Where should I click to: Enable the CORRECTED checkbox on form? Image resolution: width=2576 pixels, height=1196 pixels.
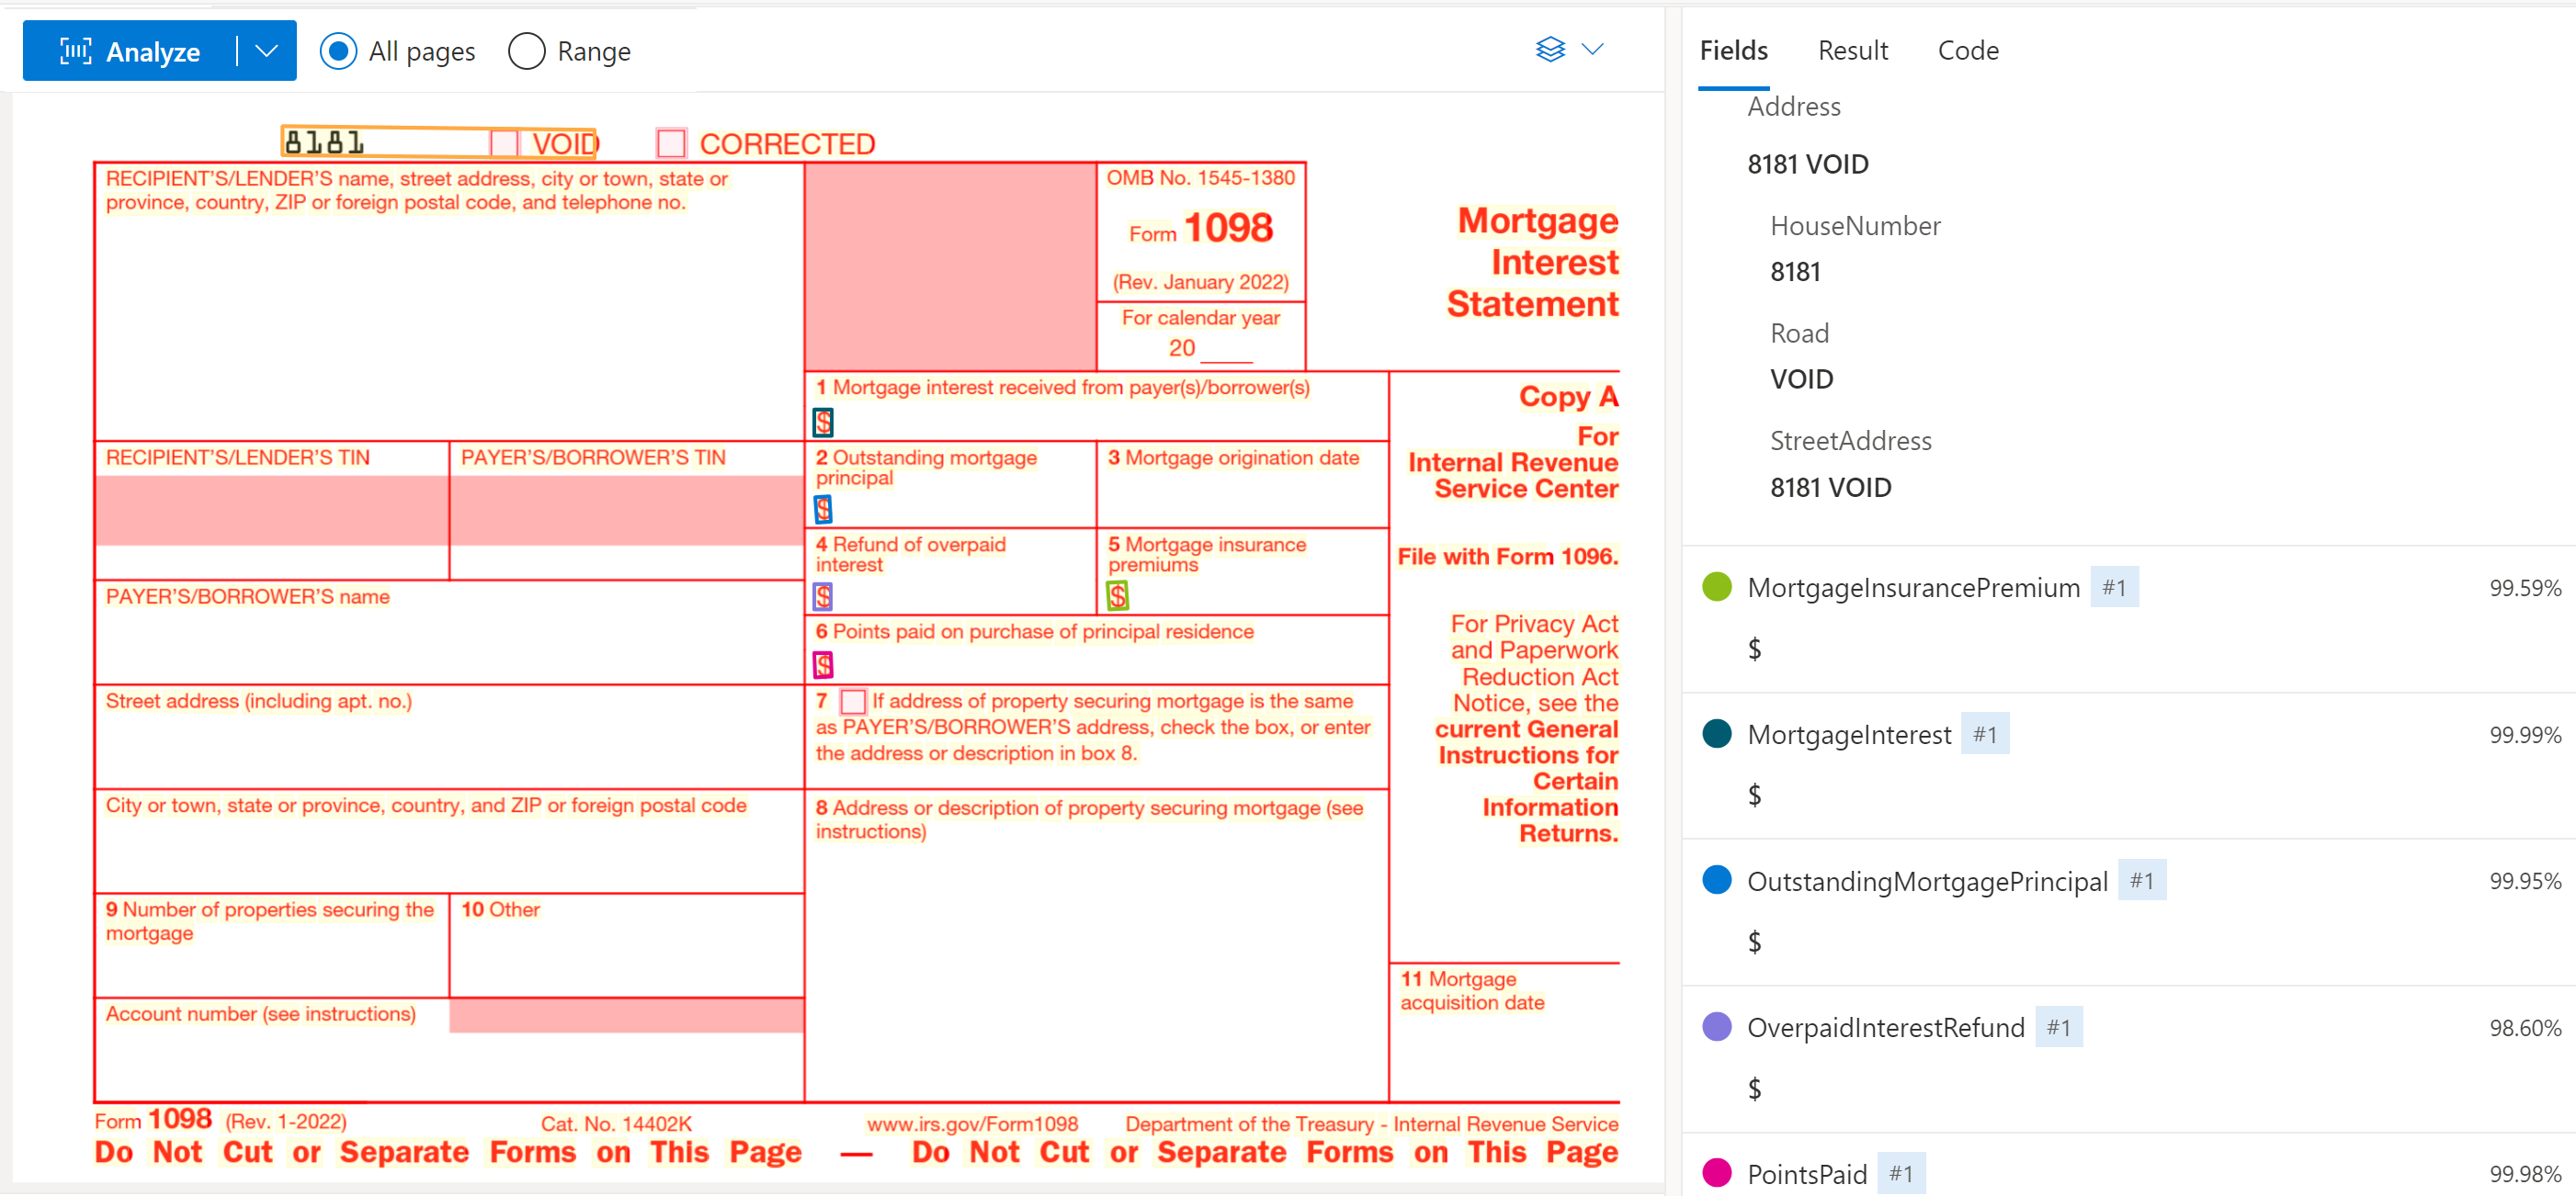670,143
